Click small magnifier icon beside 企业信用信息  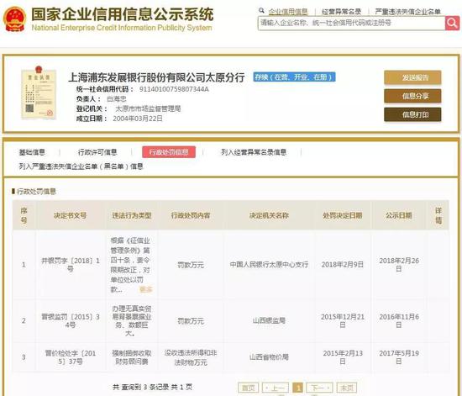[x=261, y=11]
